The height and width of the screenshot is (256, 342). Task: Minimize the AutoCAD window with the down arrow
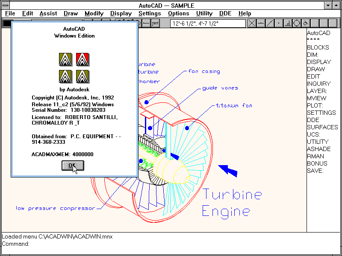(x=328, y=6)
